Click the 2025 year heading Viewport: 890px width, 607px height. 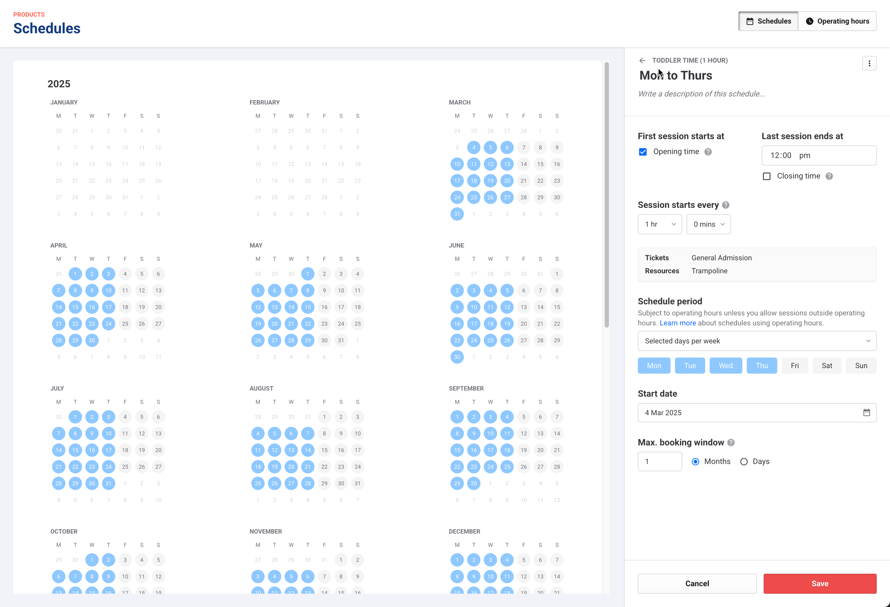coord(59,84)
